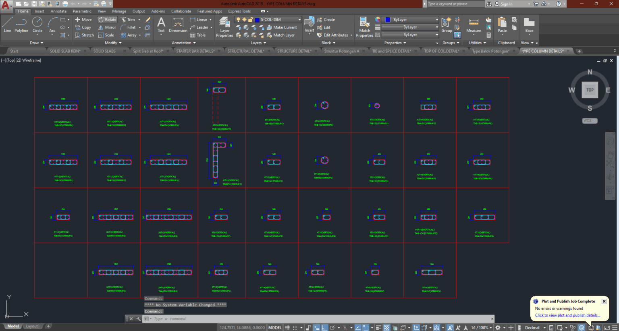Select the Move tool
Screen dimensions: 619x331
point(83,19)
